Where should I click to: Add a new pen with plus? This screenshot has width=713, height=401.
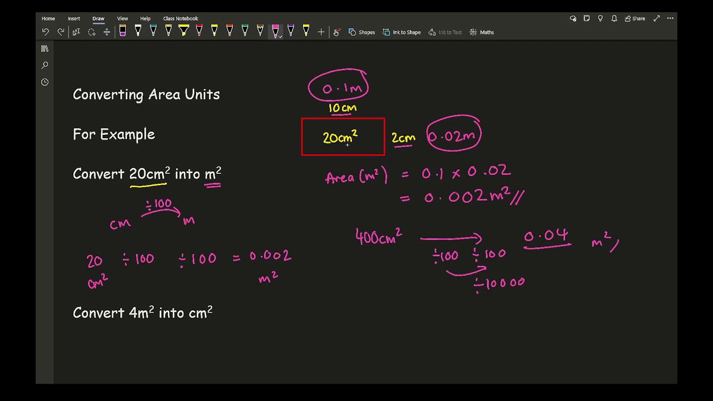pyautogui.click(x=321, y=32)
